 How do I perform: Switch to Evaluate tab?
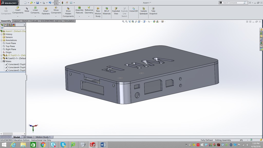[34, 21]
